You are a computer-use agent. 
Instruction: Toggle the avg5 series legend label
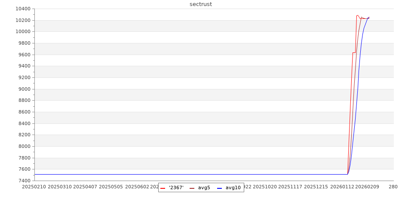204,188
